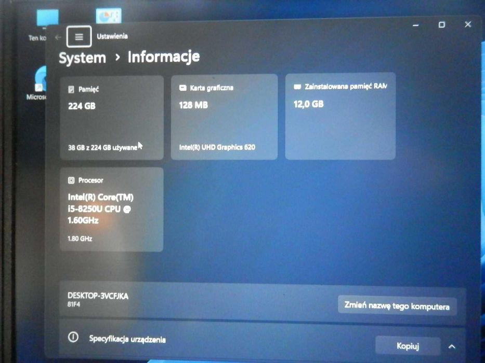
Task: Select the Procesor i5-8250U card
Action: (x=111, y=210)
